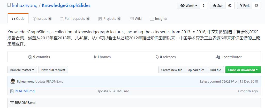This screenshot has height=108, width=265.
Task: Go to the Insights tab
Action: tap(158, 19)
